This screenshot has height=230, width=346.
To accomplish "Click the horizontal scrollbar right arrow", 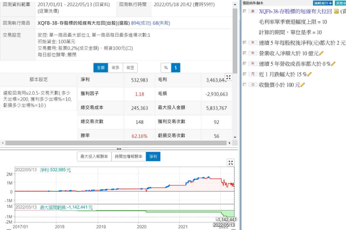I will point(230,143).
